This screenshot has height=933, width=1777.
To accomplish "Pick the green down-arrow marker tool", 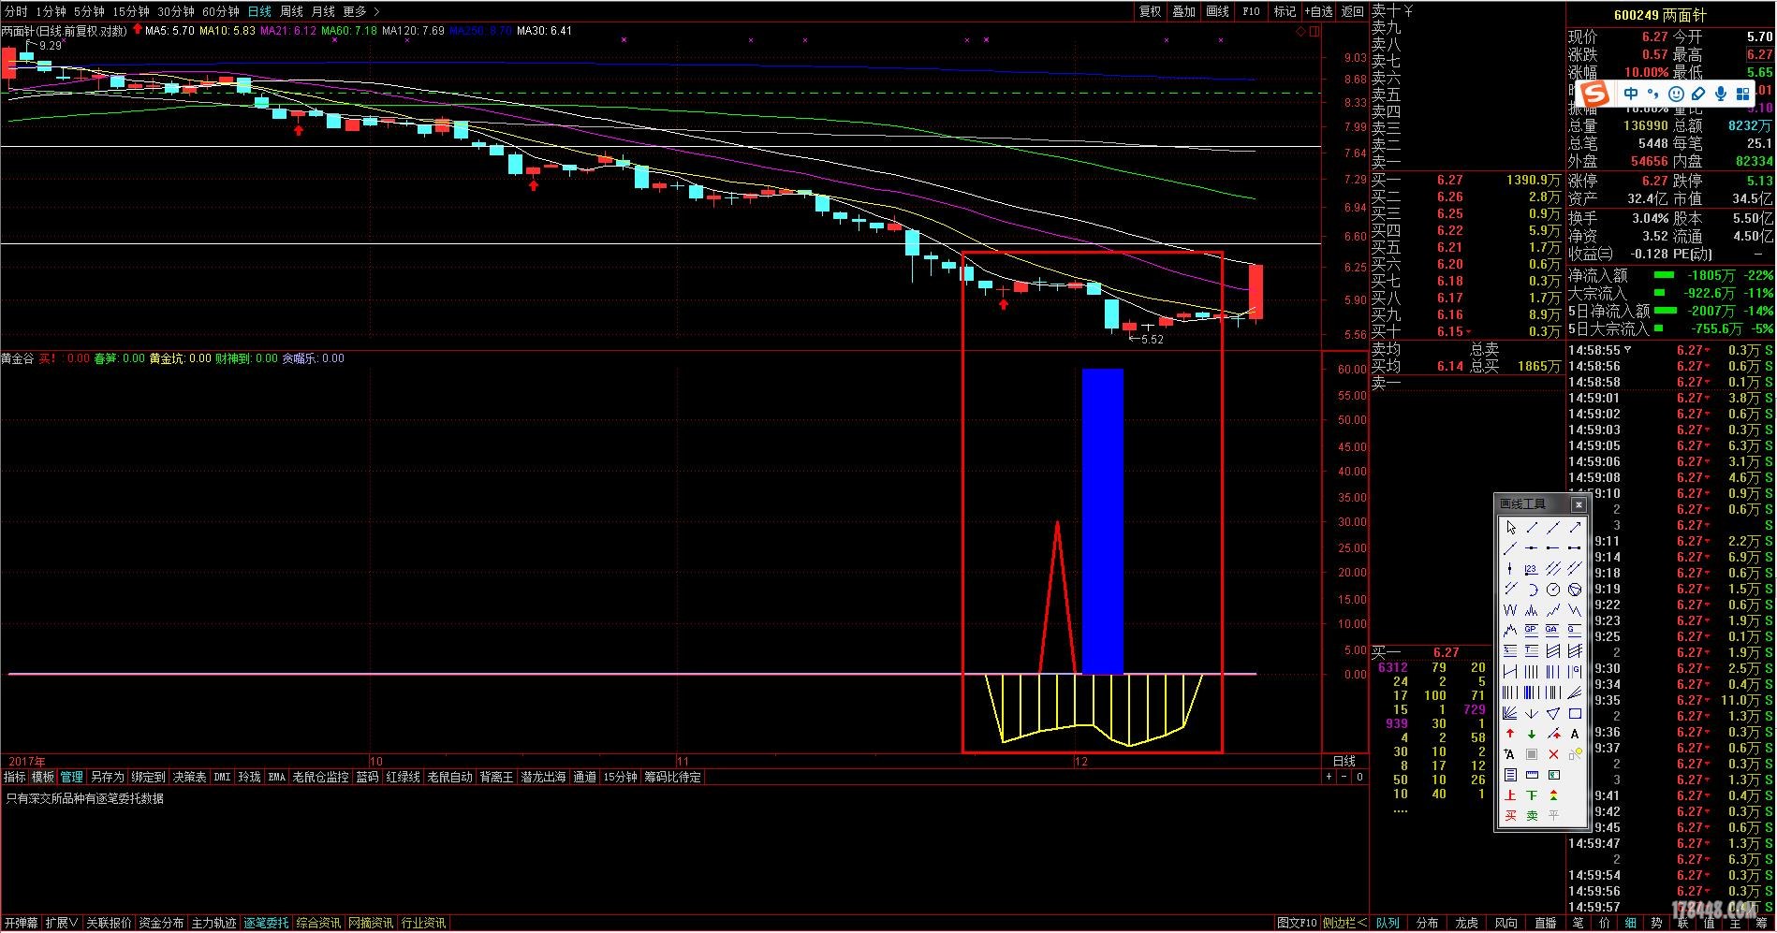I will click(1532, 734).
